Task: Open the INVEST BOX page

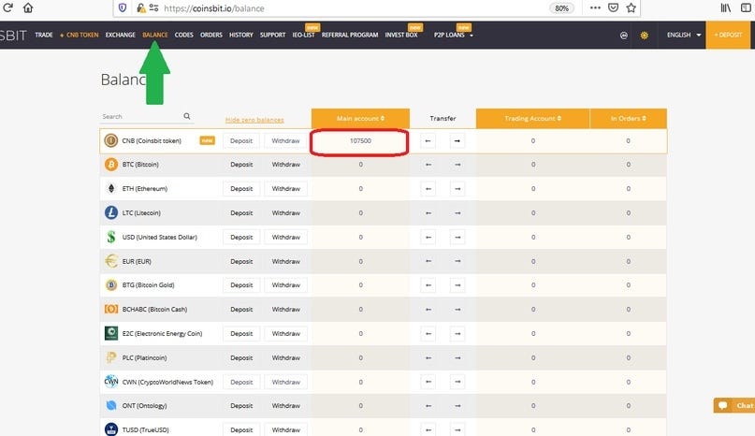Action: [401, 35]
